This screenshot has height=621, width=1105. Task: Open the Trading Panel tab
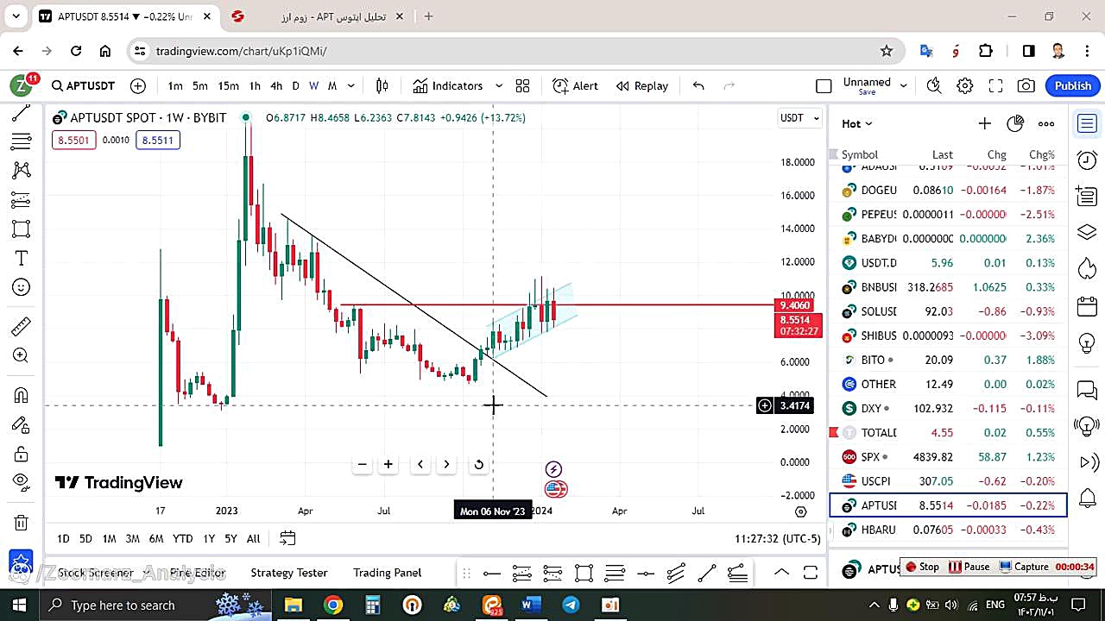point(388,573)
